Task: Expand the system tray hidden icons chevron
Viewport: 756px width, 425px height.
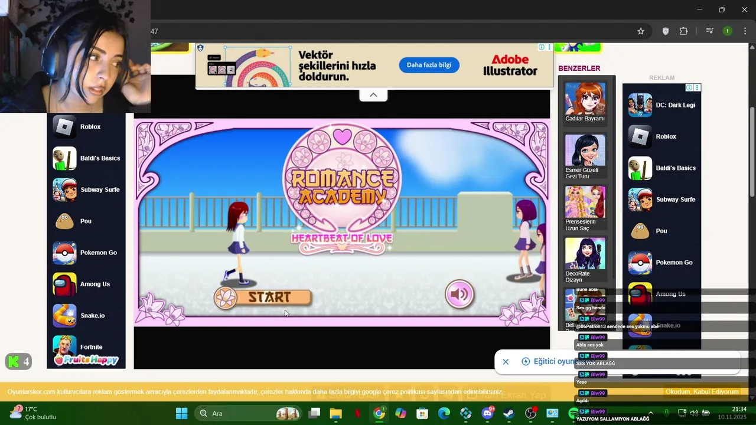Action: (651, 413)
